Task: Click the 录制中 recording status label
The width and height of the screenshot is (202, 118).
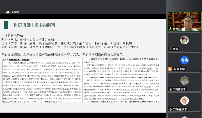Action: pyautogui.click(x=15, y=12)
